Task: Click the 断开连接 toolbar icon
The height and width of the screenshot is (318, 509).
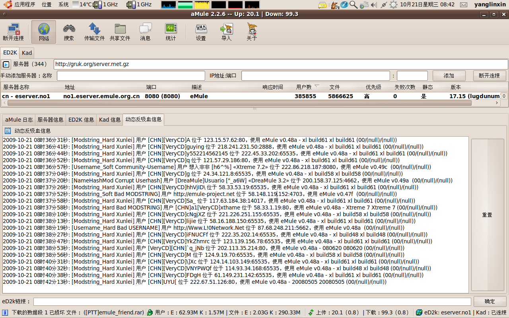Action: (x=13, y=32)
